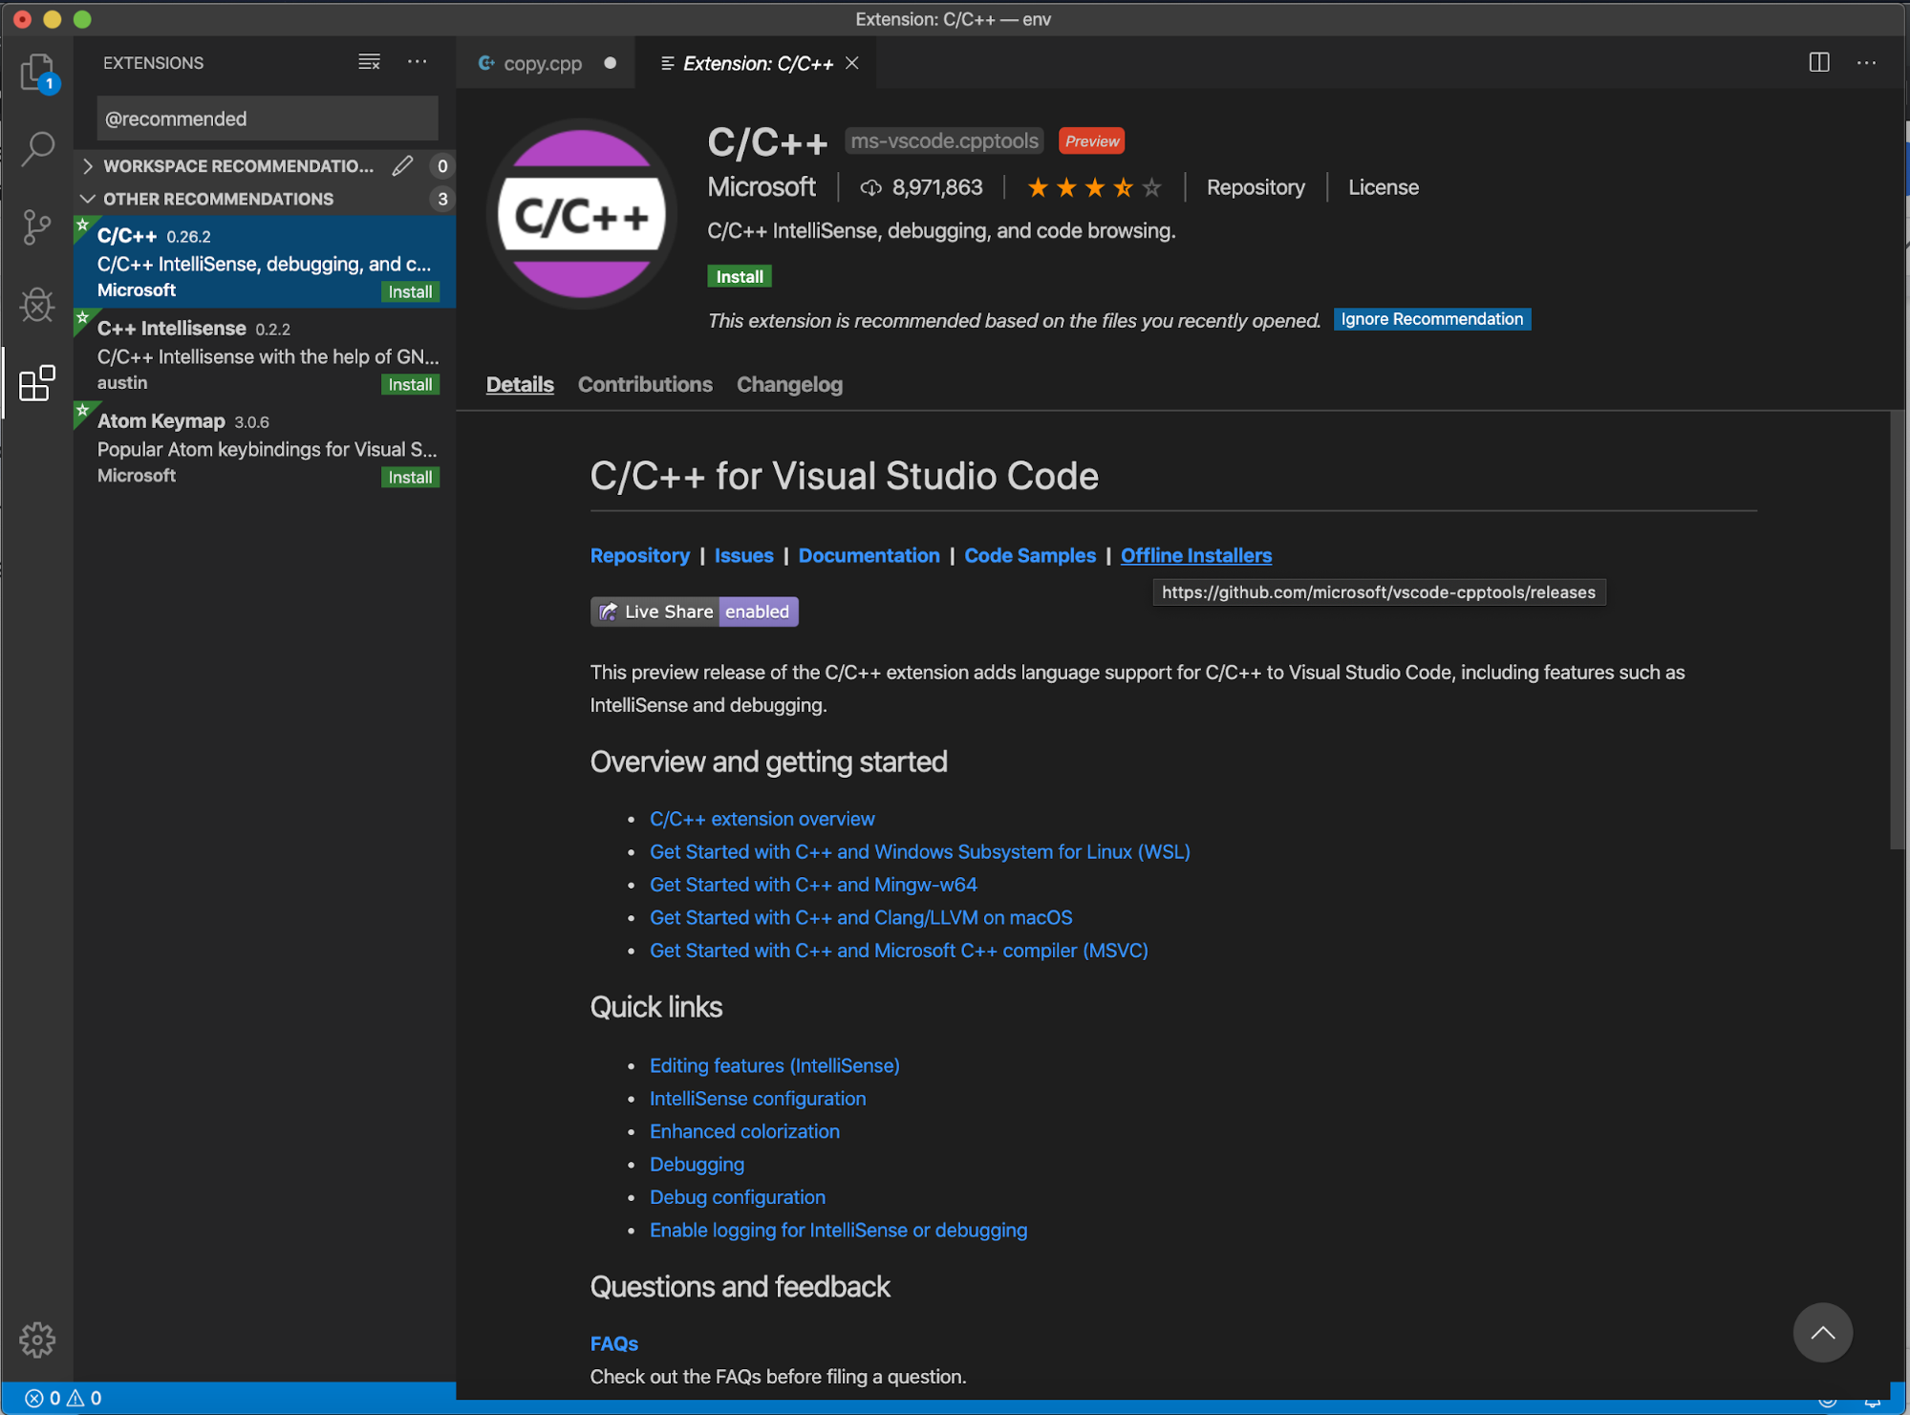Open the Offline Installers link
The height and width of the screenshot is (1415, 1910).
(1196, 555)
